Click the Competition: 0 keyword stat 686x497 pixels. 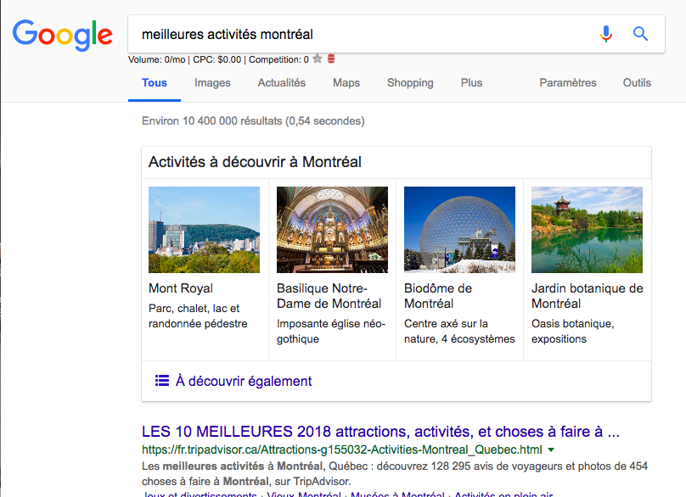pyautogui.click(x=278, y=59)
